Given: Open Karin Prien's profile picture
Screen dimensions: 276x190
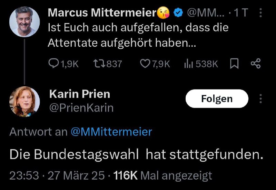Looking at the screenshot, I should [24, 102].
